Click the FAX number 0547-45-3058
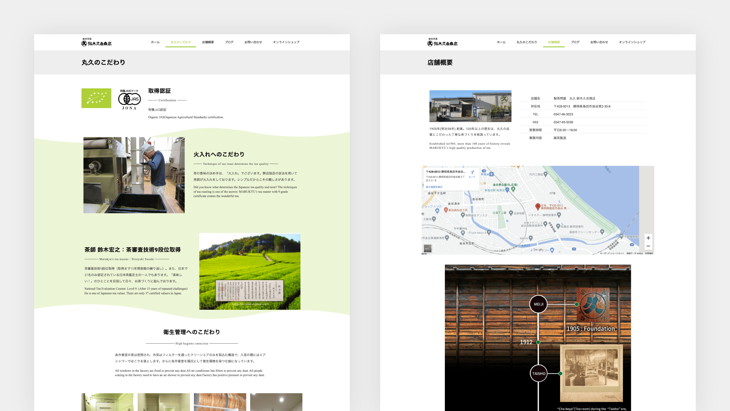This screenshot has width=730, height=411. (563, 123)
